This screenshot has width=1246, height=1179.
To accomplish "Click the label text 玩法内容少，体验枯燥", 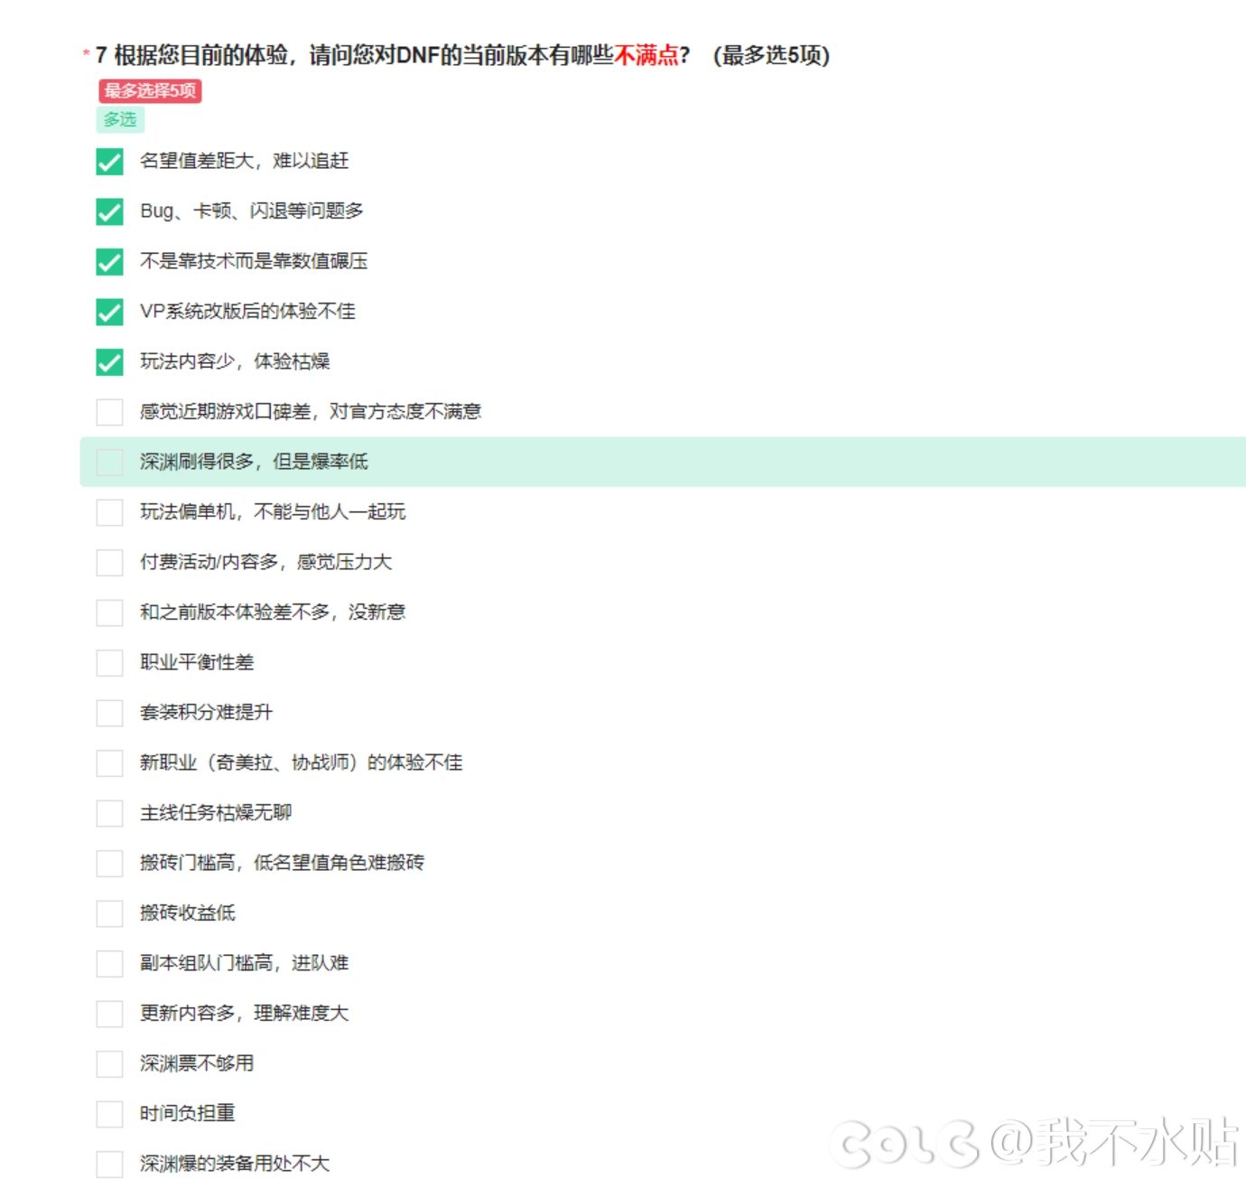I will (235, 361).
